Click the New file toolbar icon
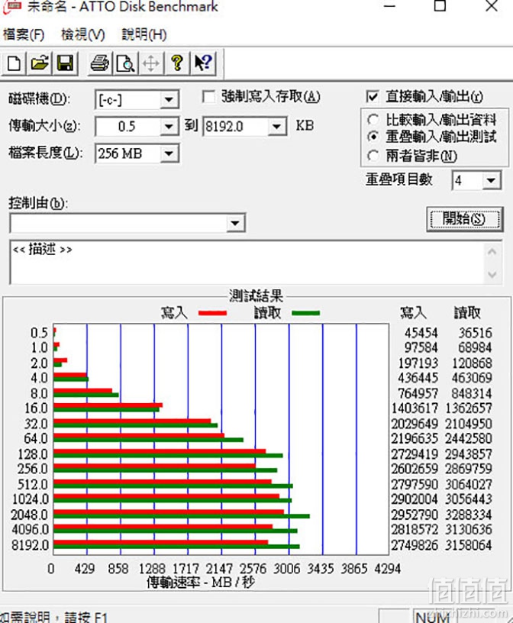The image size is (513, 623). [x=14, y=63]
